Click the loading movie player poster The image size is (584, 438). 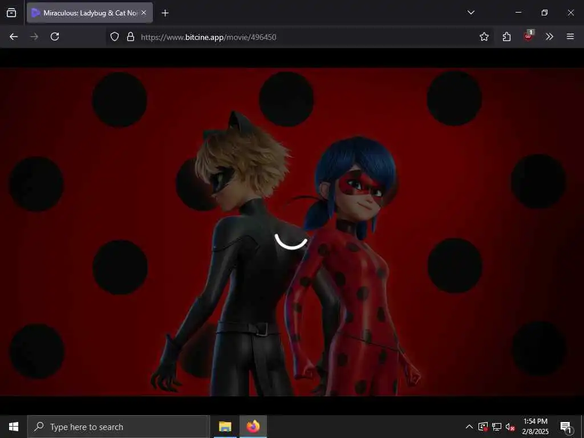click(292, 232)
